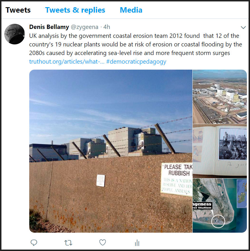The image size is (250, 251).
Task: Open the Dungeness satellite map image
Action: tap(220, 205)
